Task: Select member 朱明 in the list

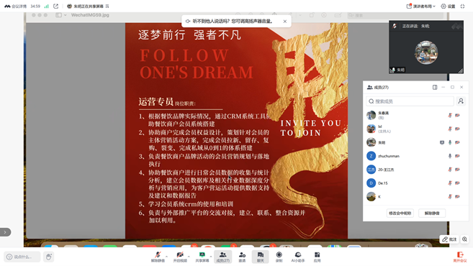Action: tap(415, 142)
